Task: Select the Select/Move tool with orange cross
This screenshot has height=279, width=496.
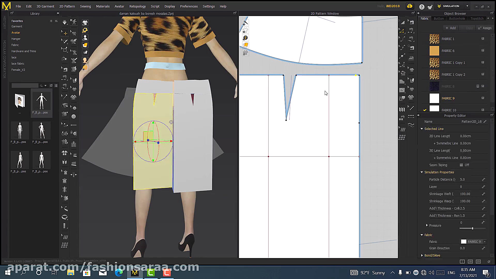Action: point(65,33)
